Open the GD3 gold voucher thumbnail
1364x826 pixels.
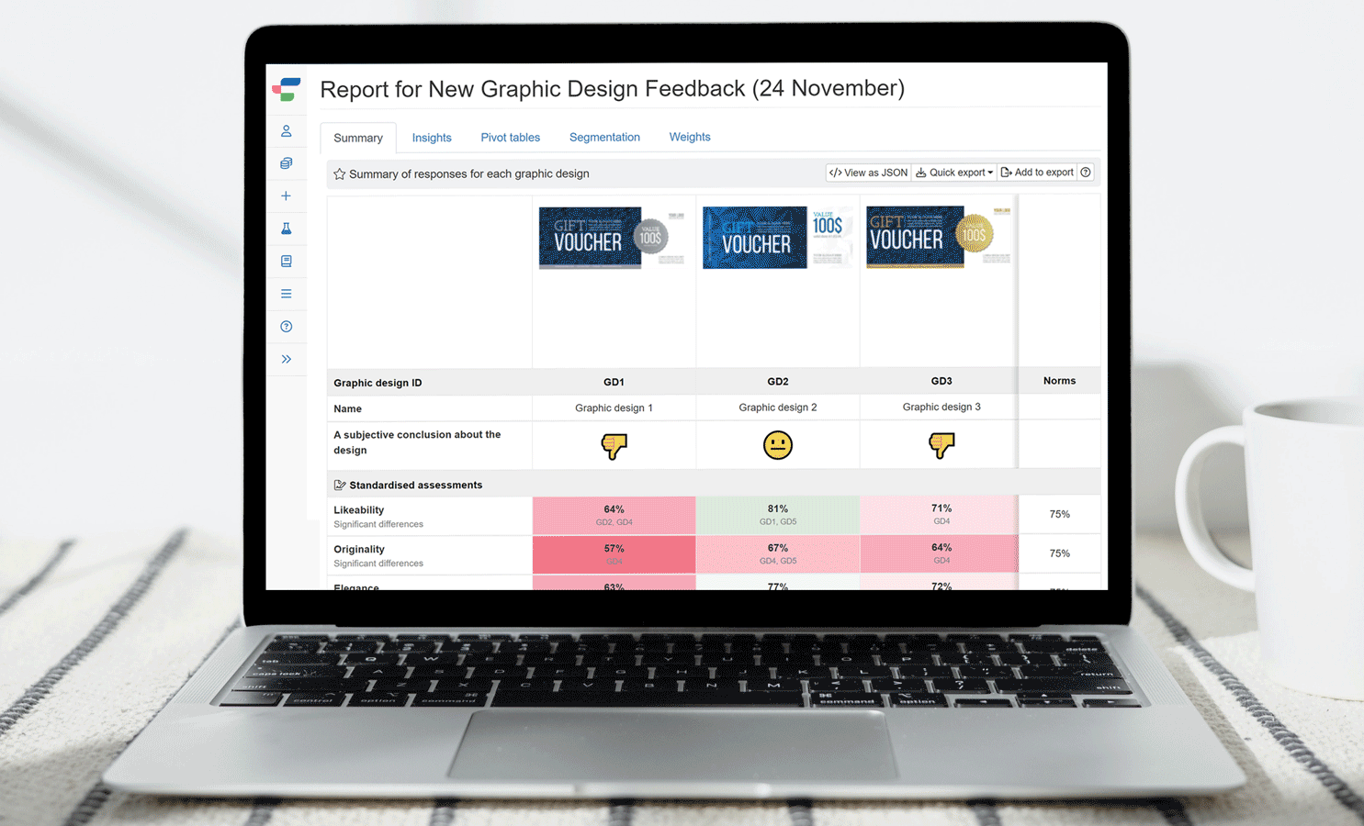pyautogui.click(x=939, y=236)
